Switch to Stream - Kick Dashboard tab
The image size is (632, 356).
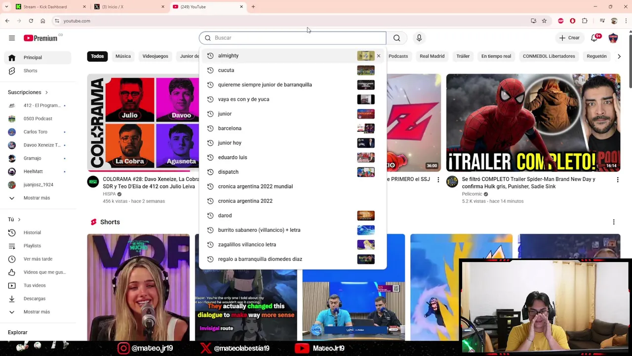(x=50, y=6)
